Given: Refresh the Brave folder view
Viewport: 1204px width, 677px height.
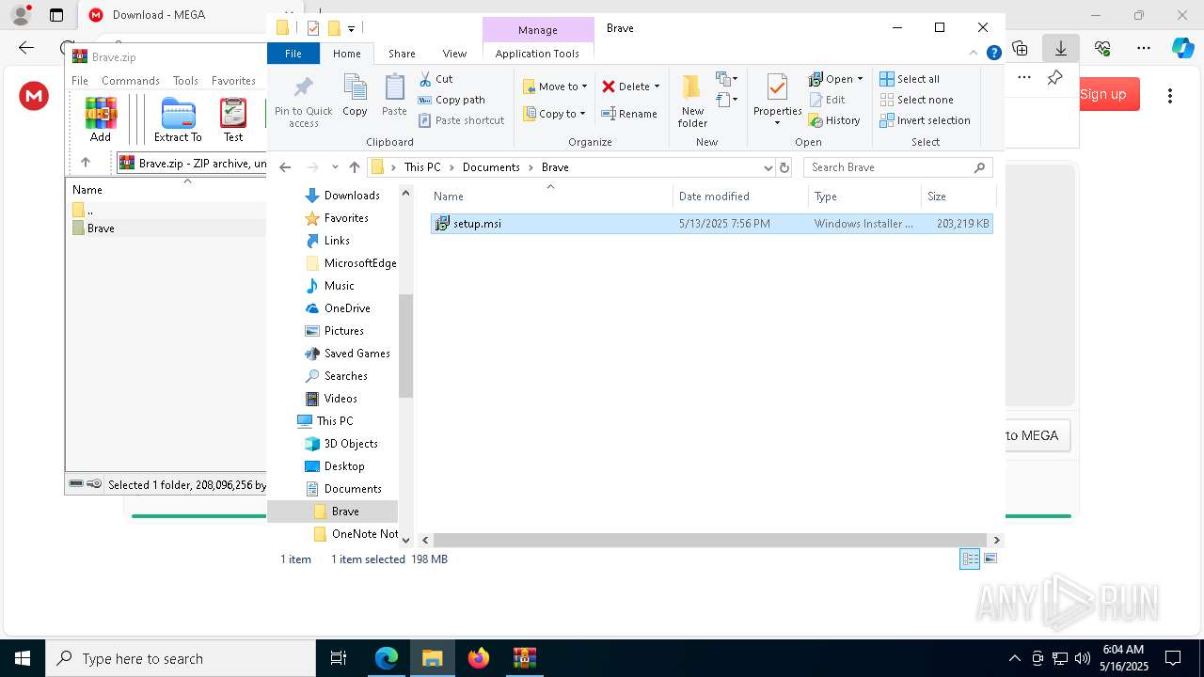Looking at the screenshot, I should [784, 167].
